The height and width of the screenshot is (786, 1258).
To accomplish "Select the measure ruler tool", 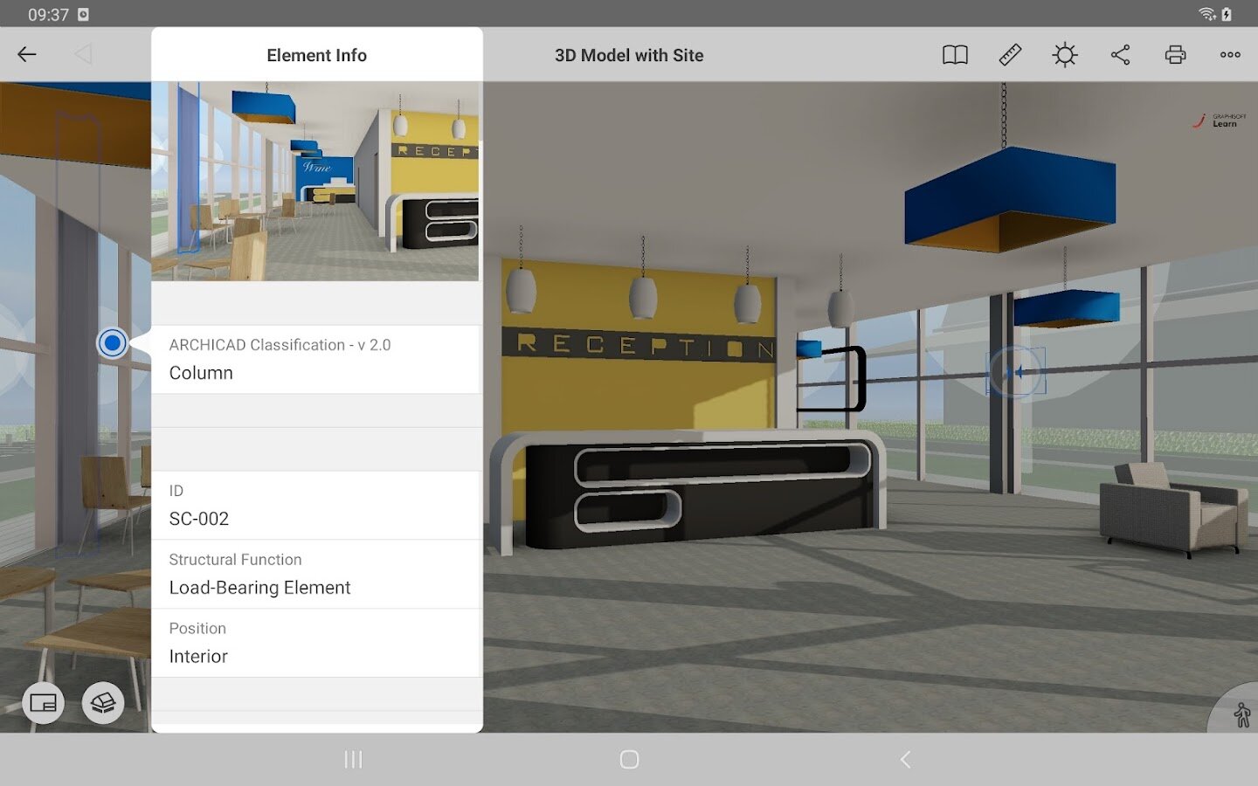I will click(1010, 55).
